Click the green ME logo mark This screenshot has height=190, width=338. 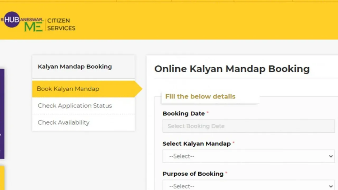point(33,27)
